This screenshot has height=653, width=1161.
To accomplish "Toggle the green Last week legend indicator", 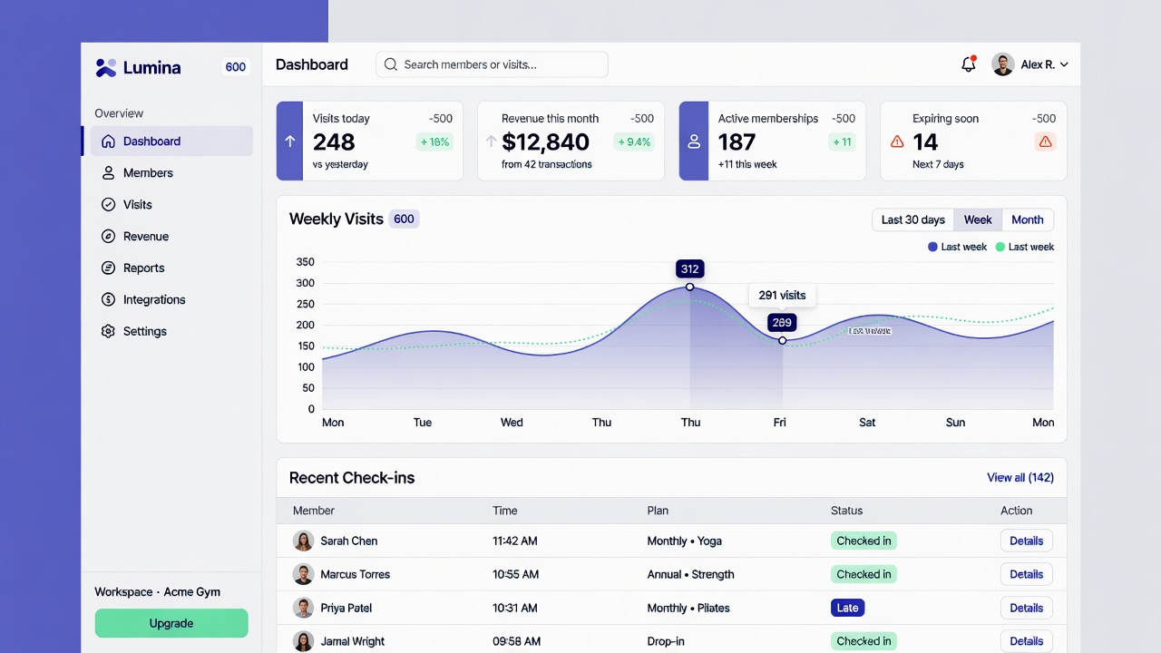I will [x=1000, y=247].
